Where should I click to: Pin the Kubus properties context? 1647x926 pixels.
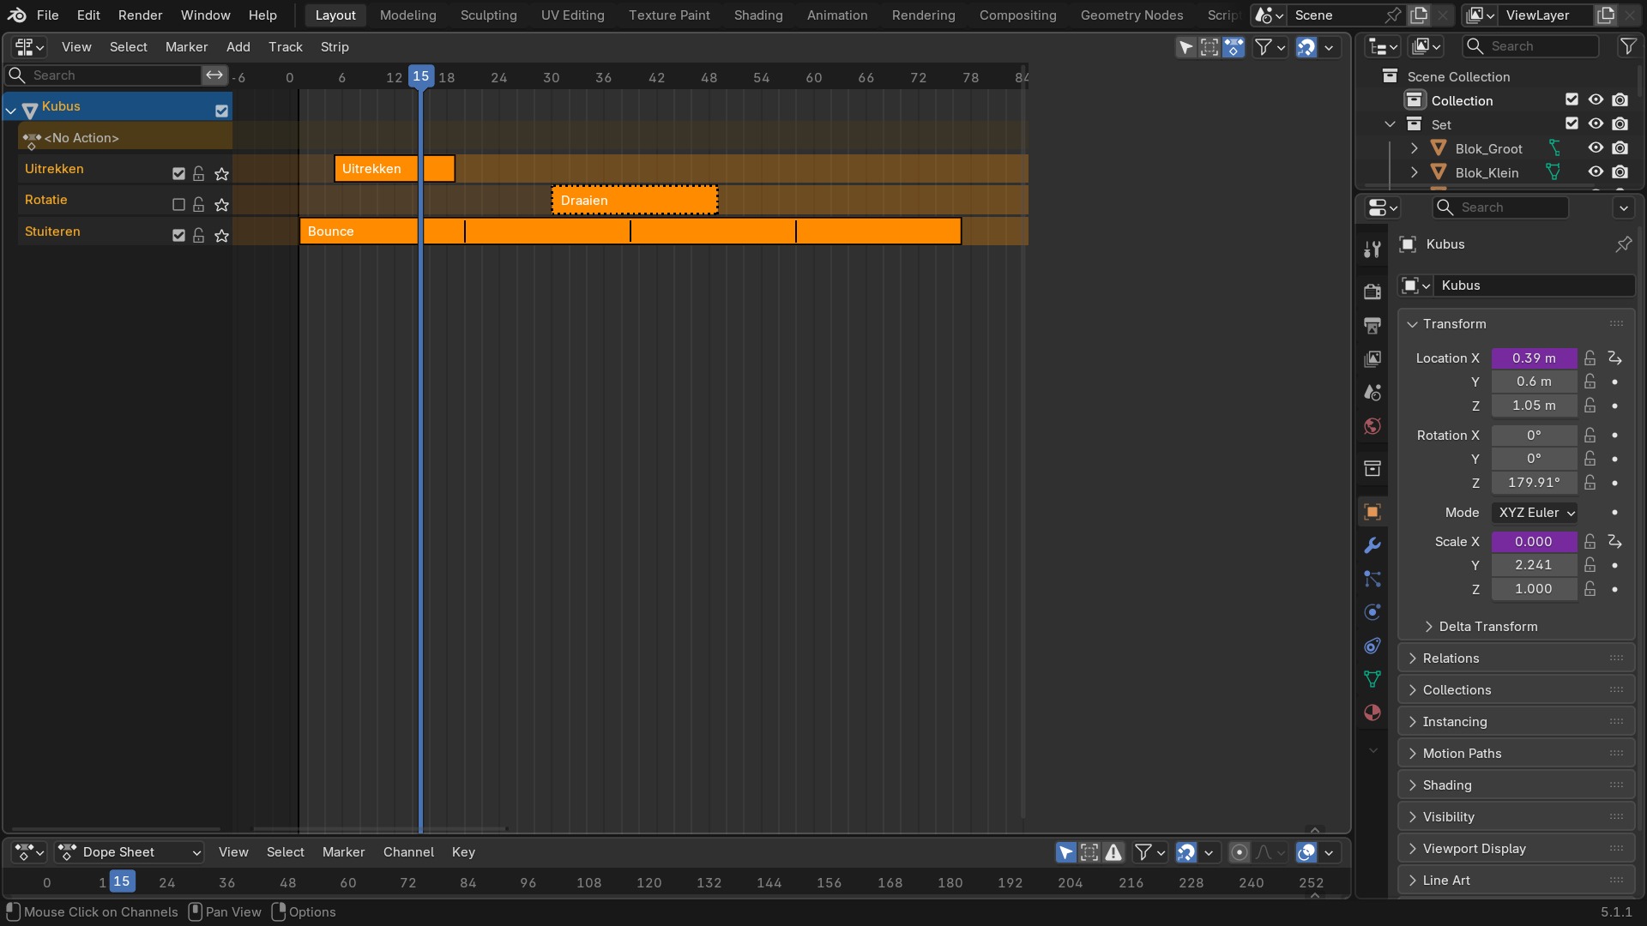pyautogui.click(x=1624, y=244)
